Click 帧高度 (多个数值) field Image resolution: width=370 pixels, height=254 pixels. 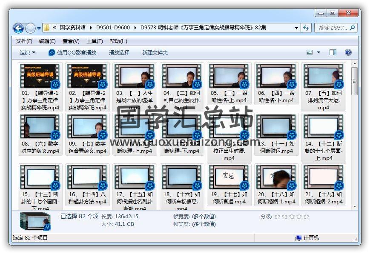pyautogui.click(x=195, y=224)
